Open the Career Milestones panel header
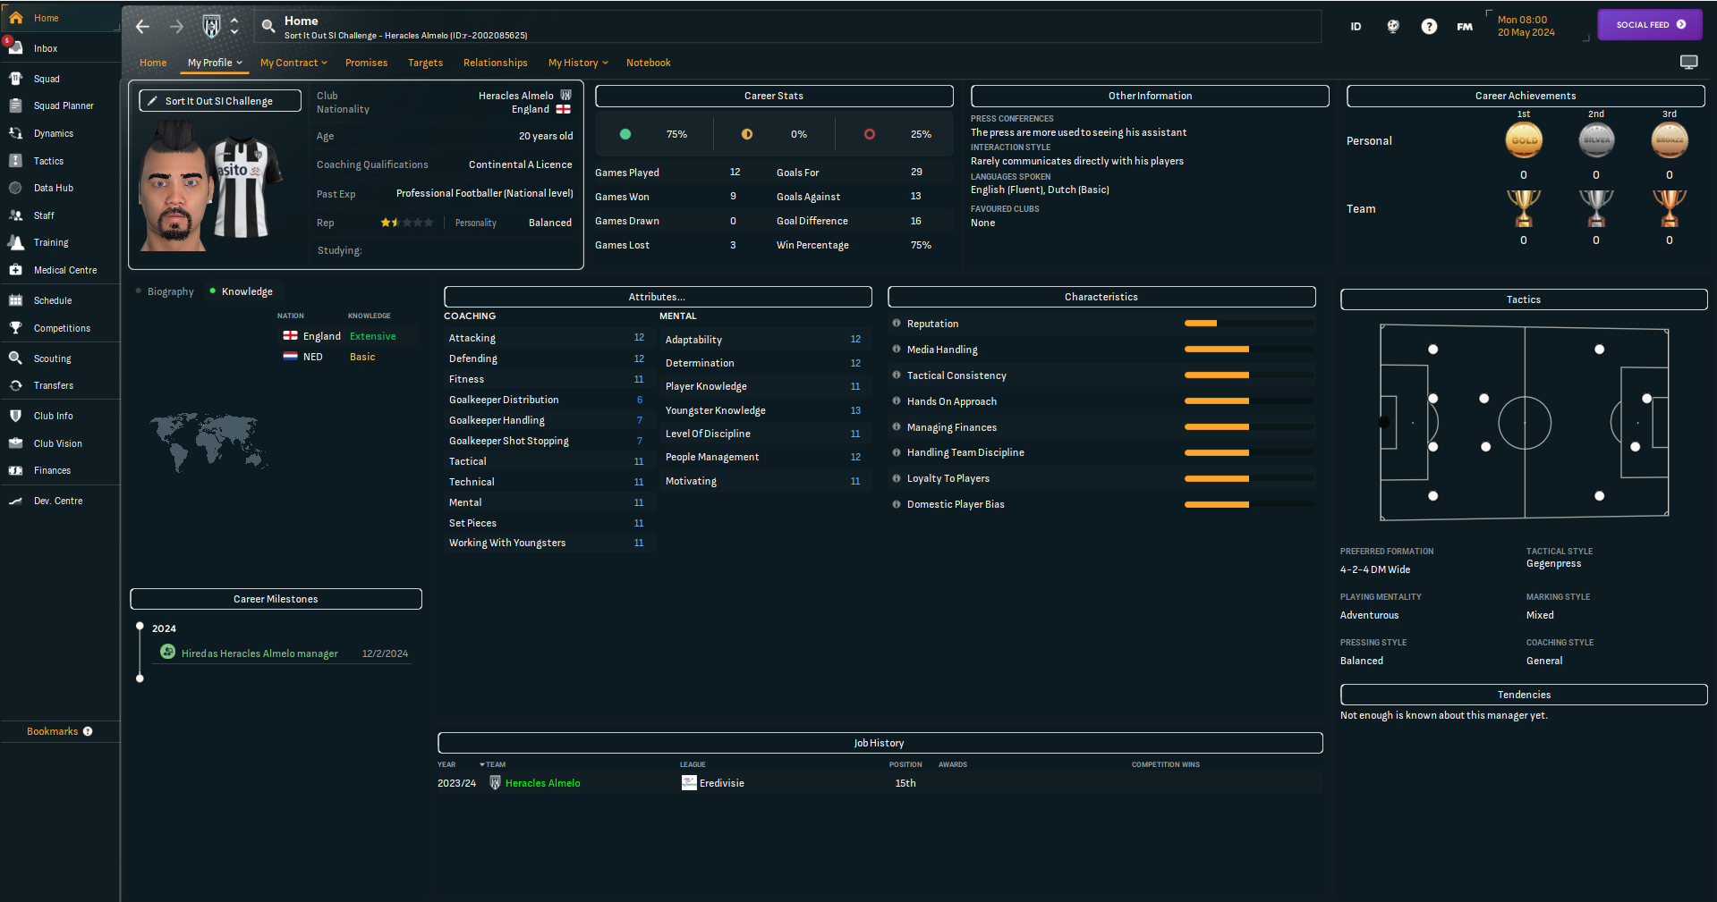 pyautogui.click(x=276, y=599)
